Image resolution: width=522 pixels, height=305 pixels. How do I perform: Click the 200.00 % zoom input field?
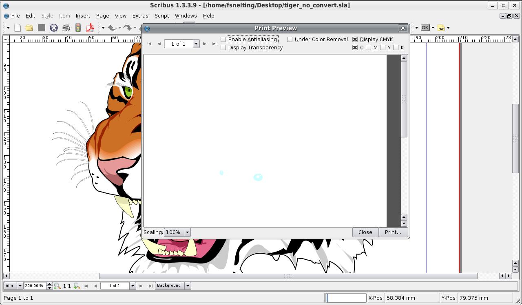point(35,286)
